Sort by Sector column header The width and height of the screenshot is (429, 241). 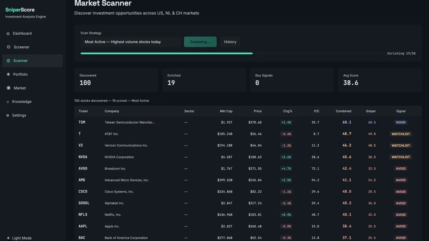tap(189, 111)
